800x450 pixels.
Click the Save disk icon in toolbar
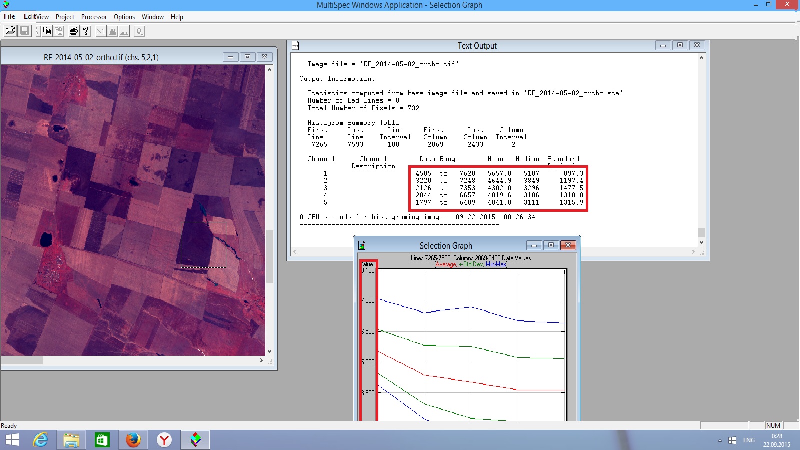(24, 31)
